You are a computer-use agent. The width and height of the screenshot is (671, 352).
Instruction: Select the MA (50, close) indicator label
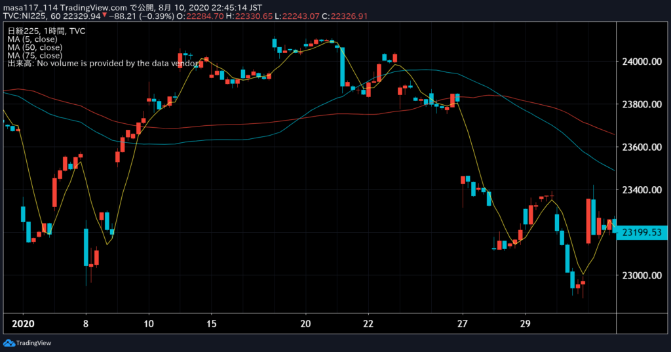pos(35,47)
